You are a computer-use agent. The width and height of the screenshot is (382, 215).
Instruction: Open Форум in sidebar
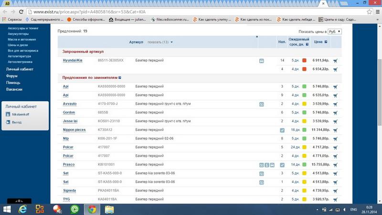[x=11, y=76]
